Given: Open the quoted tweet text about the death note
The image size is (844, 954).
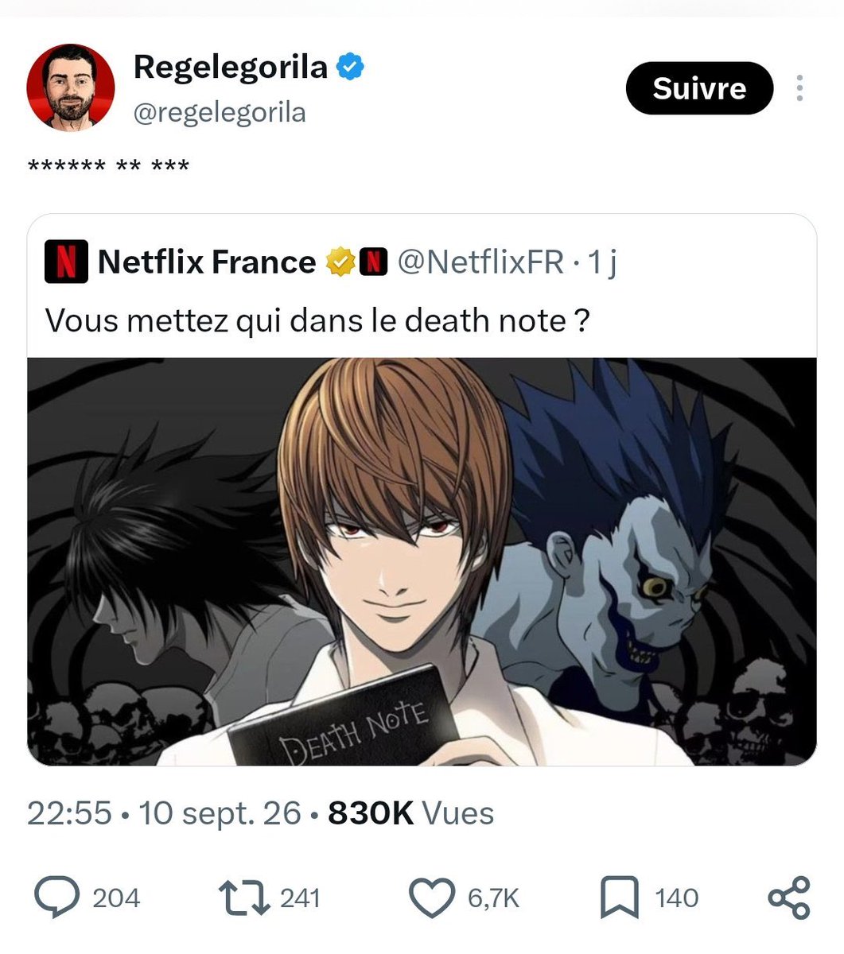Looking at the screenshot, I should (317, 320).
